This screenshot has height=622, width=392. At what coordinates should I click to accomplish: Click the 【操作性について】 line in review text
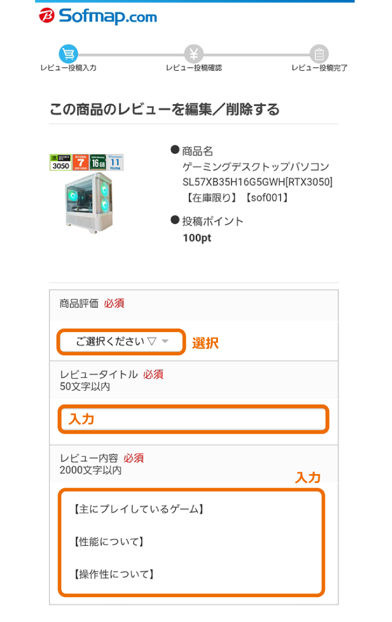[x=114, y=574]
